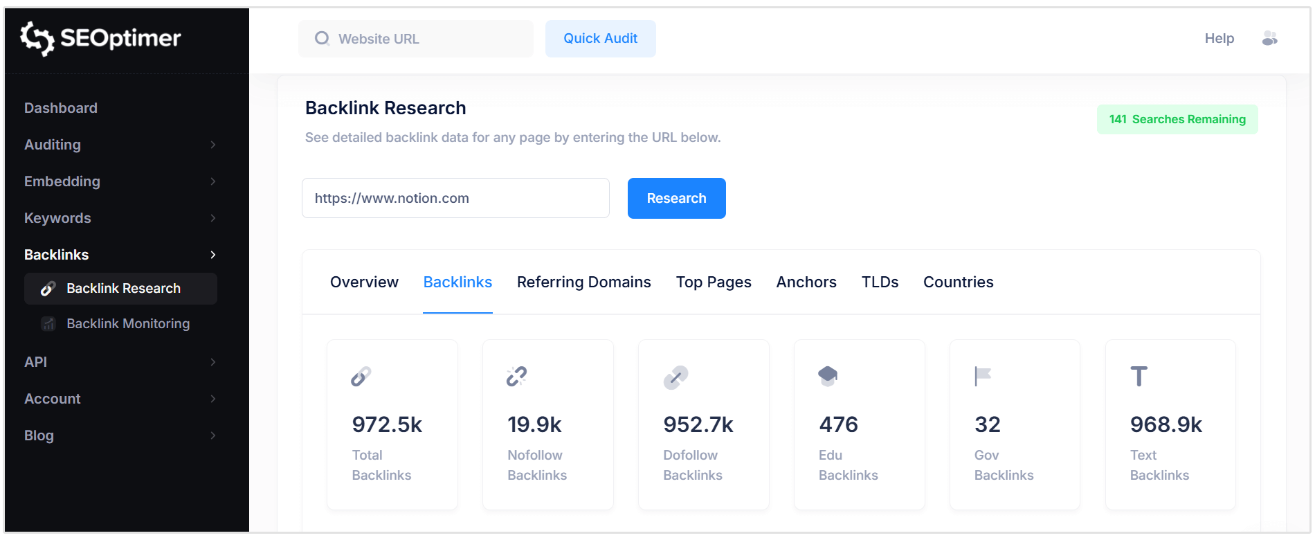1315x540 pixels.
Task: Select the Countries tab
Action: [x=958, y=282]
